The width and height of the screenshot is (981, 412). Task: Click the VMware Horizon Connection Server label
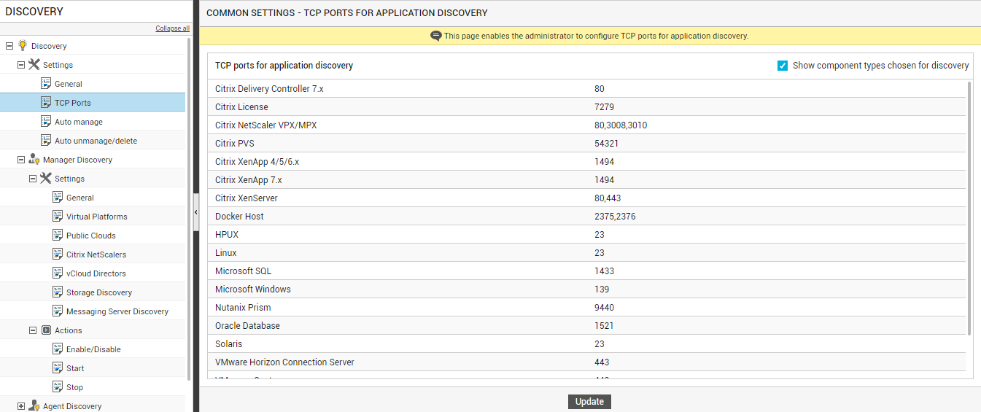point(284,362)
